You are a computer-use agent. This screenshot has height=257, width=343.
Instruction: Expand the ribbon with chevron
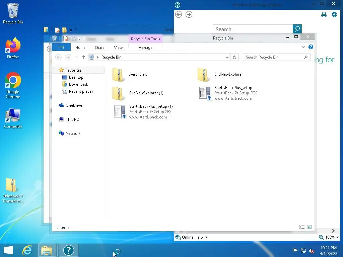(x=303, y=47)
